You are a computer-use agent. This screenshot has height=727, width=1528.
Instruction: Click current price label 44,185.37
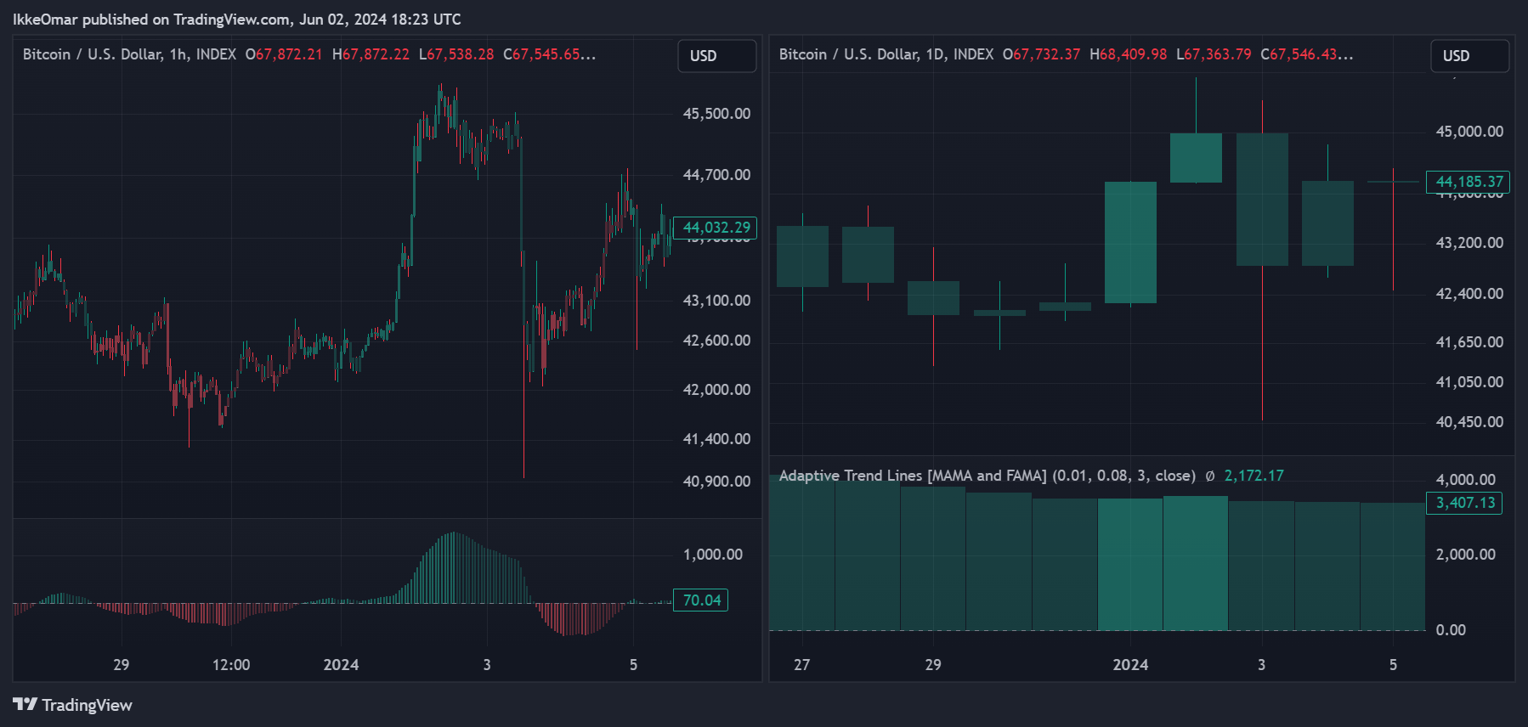pos(1468,182)
